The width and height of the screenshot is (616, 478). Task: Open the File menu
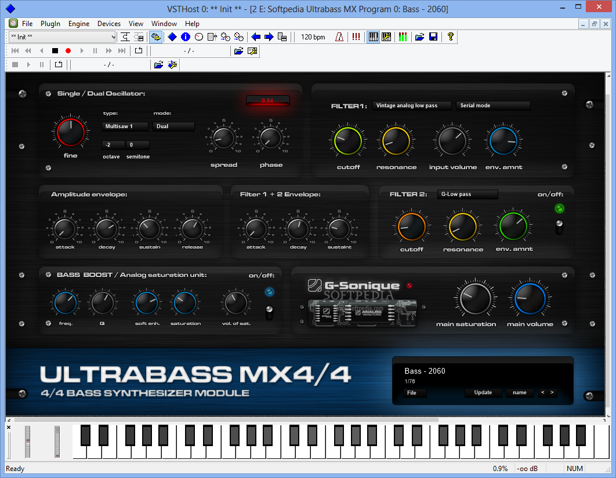click(x=27, y=24)
